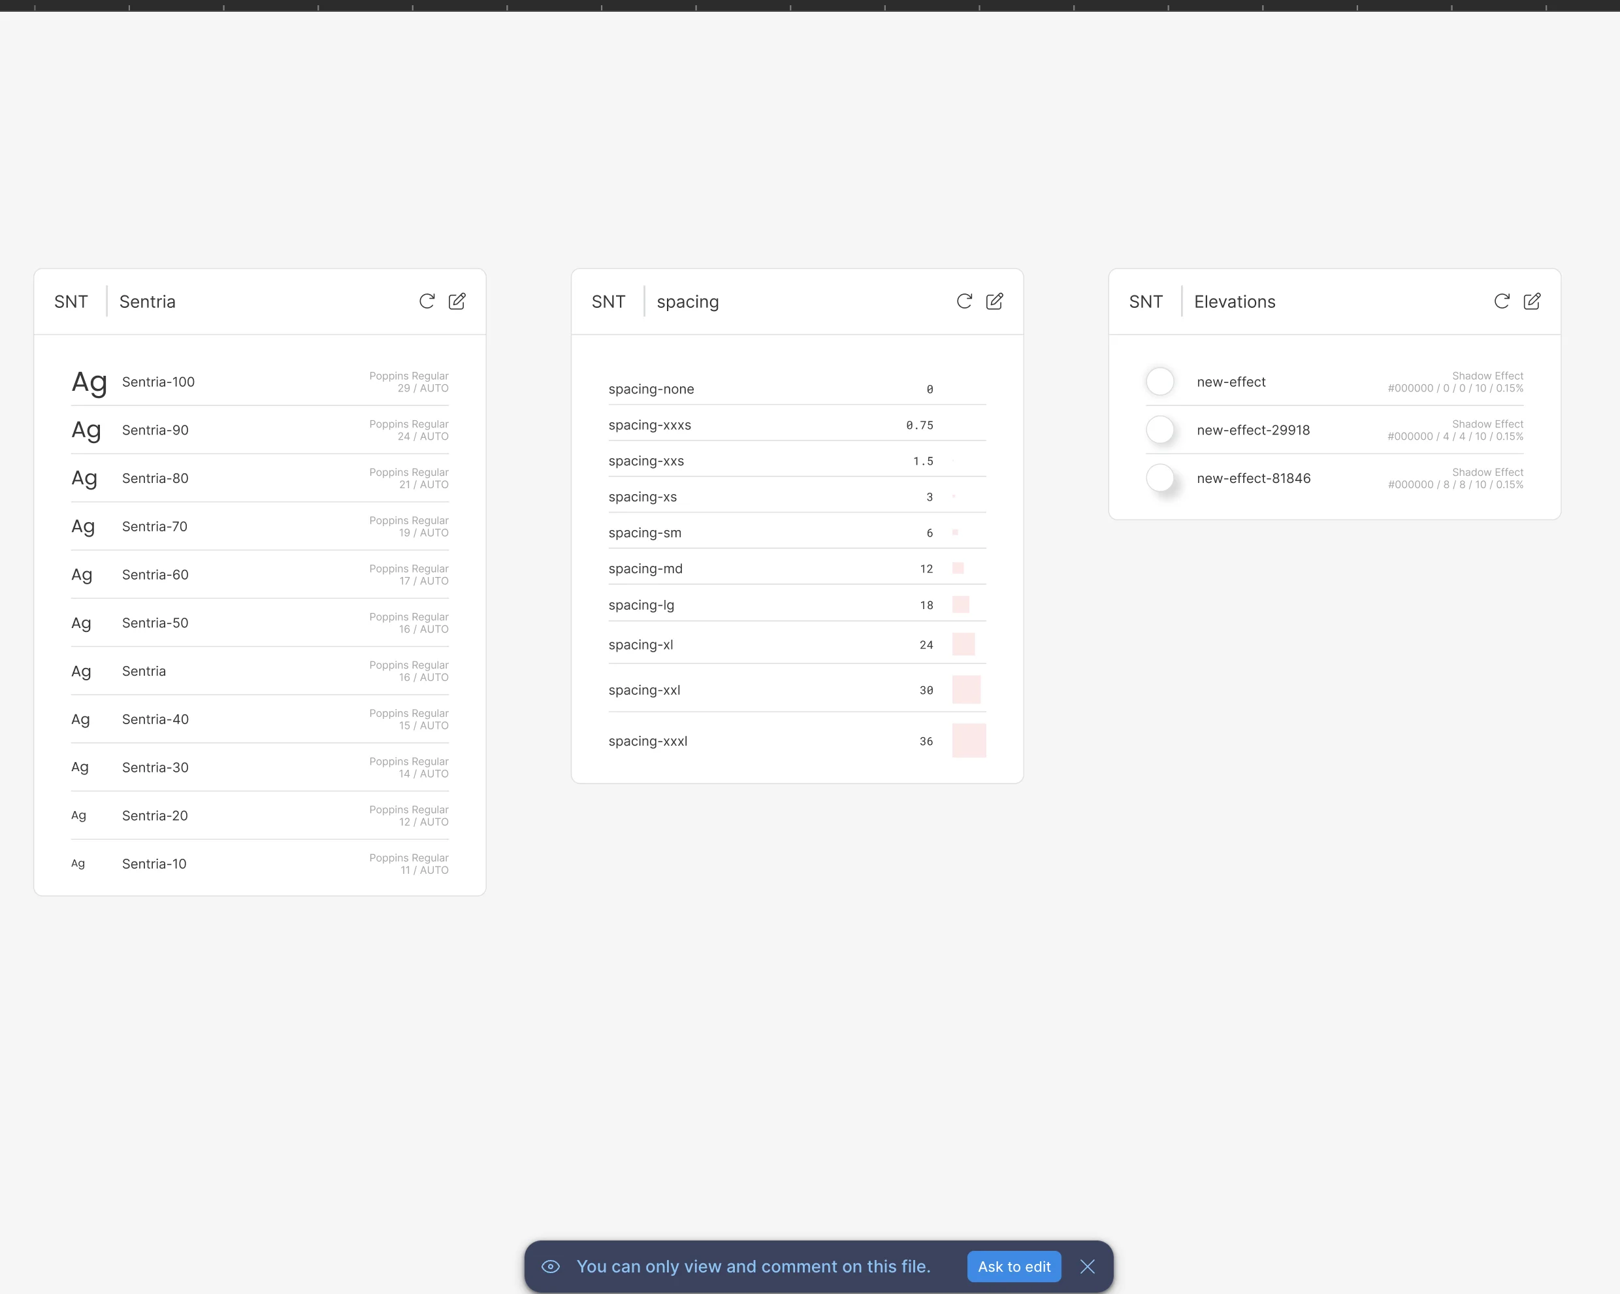This screenshot has height=1294, width=1620.
Task: Click the Ask to edit button
Action: (1014, 1267)
